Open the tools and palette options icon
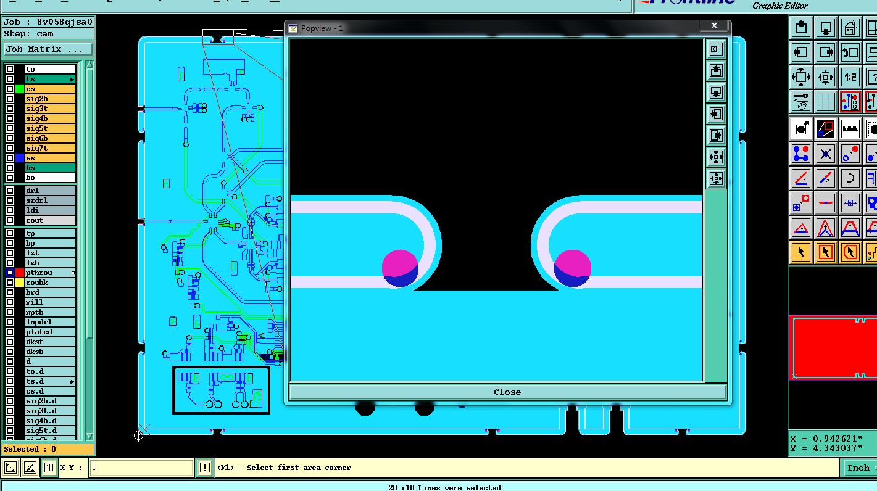This screenshot has width=877, height=491. coord(801,102)
